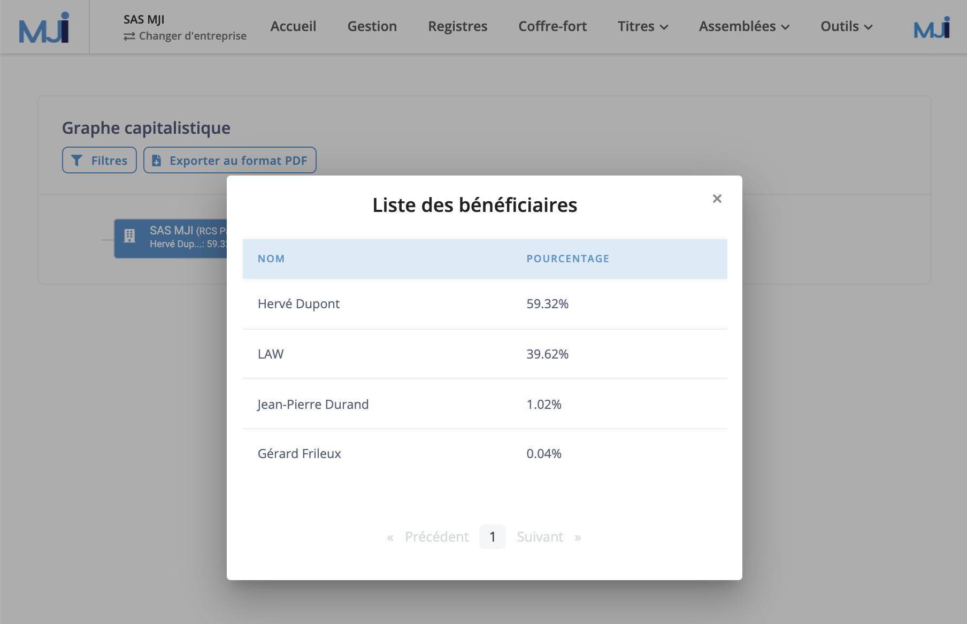967x624 pixels.
Task: Expand the Assemblées dropdown
Action: (x=743, y=26)
